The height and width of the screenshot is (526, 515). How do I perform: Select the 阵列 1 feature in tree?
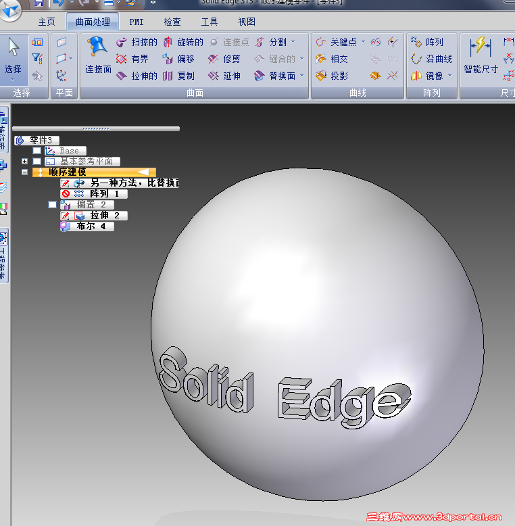coord(94,193)
